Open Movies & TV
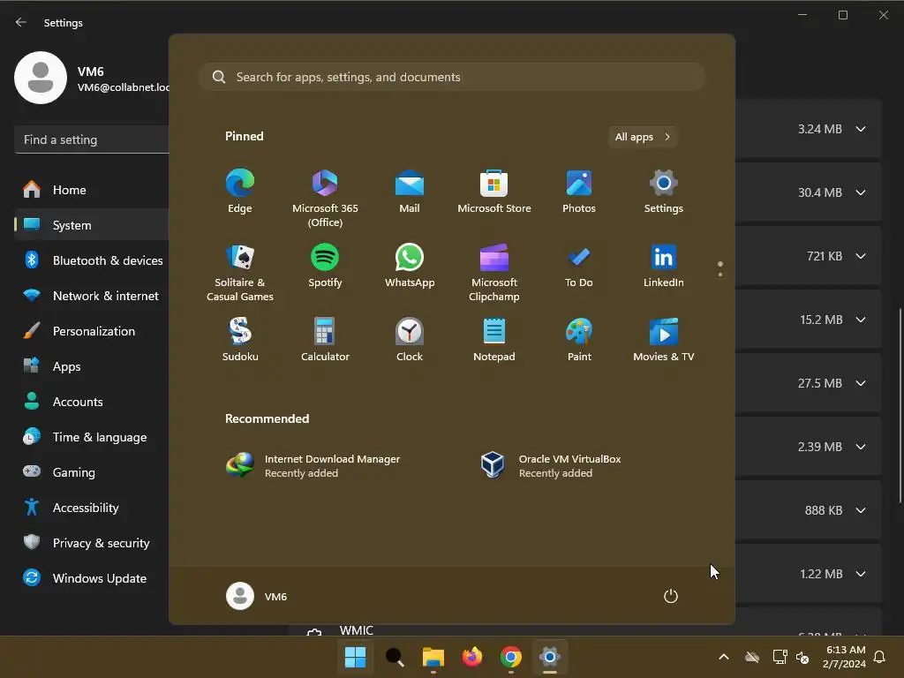This screenshot has height=678, width=904. [x=664, y=340]
